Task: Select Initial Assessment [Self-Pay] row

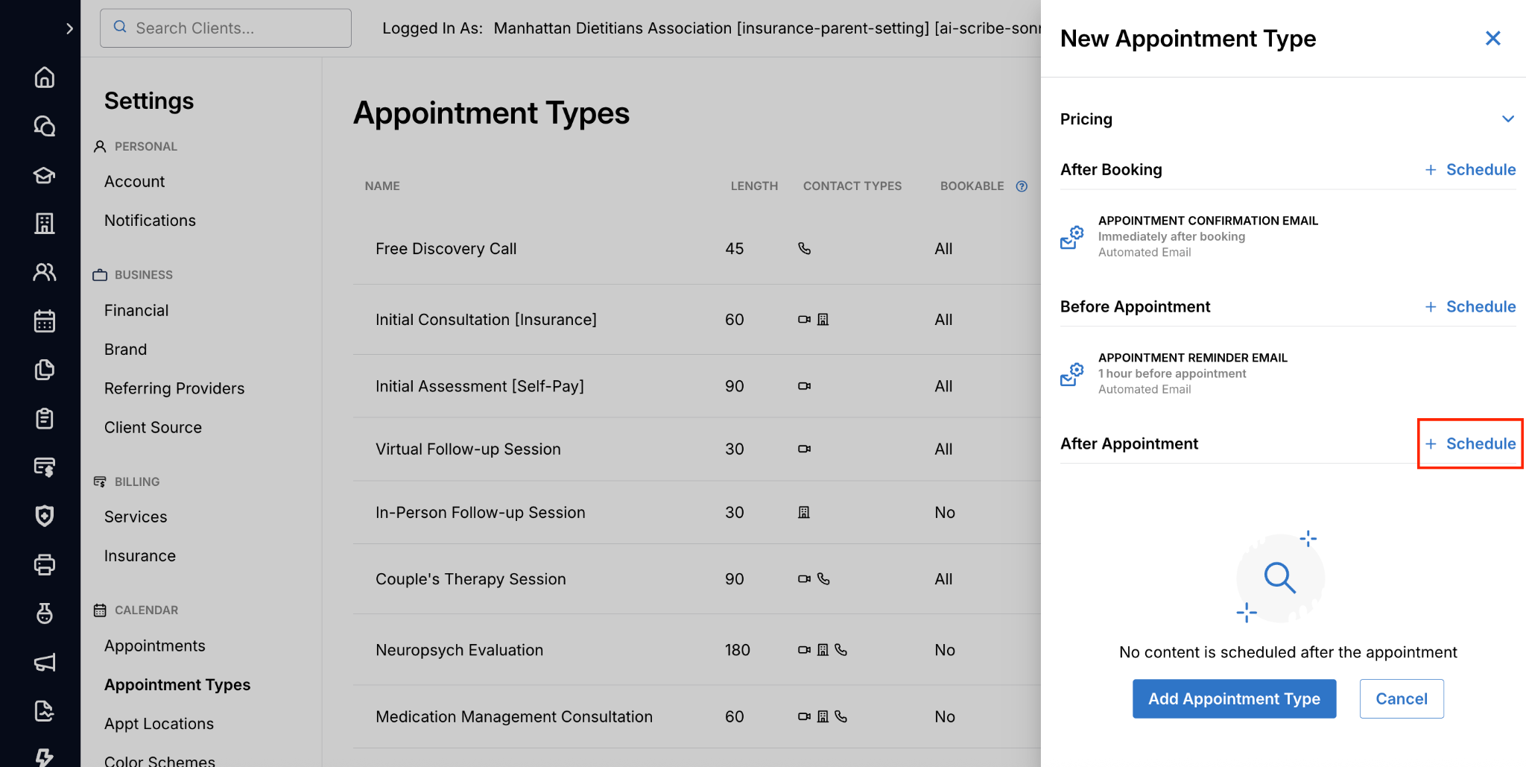Action: click(x=697, y=386)
